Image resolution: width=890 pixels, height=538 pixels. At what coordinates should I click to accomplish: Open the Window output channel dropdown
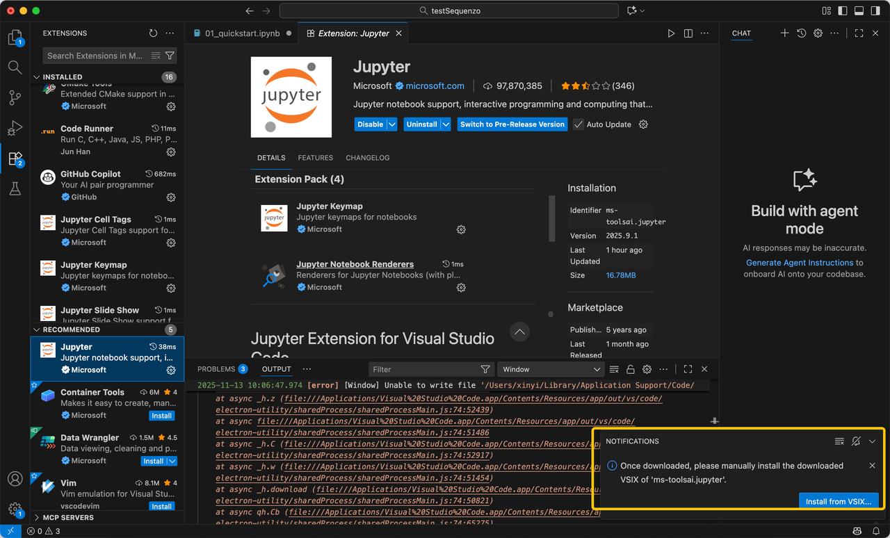point(550,369)
